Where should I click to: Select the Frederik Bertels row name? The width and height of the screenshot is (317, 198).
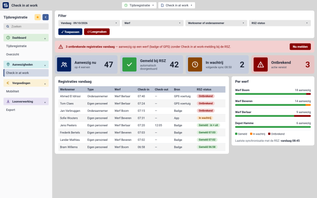70,132
